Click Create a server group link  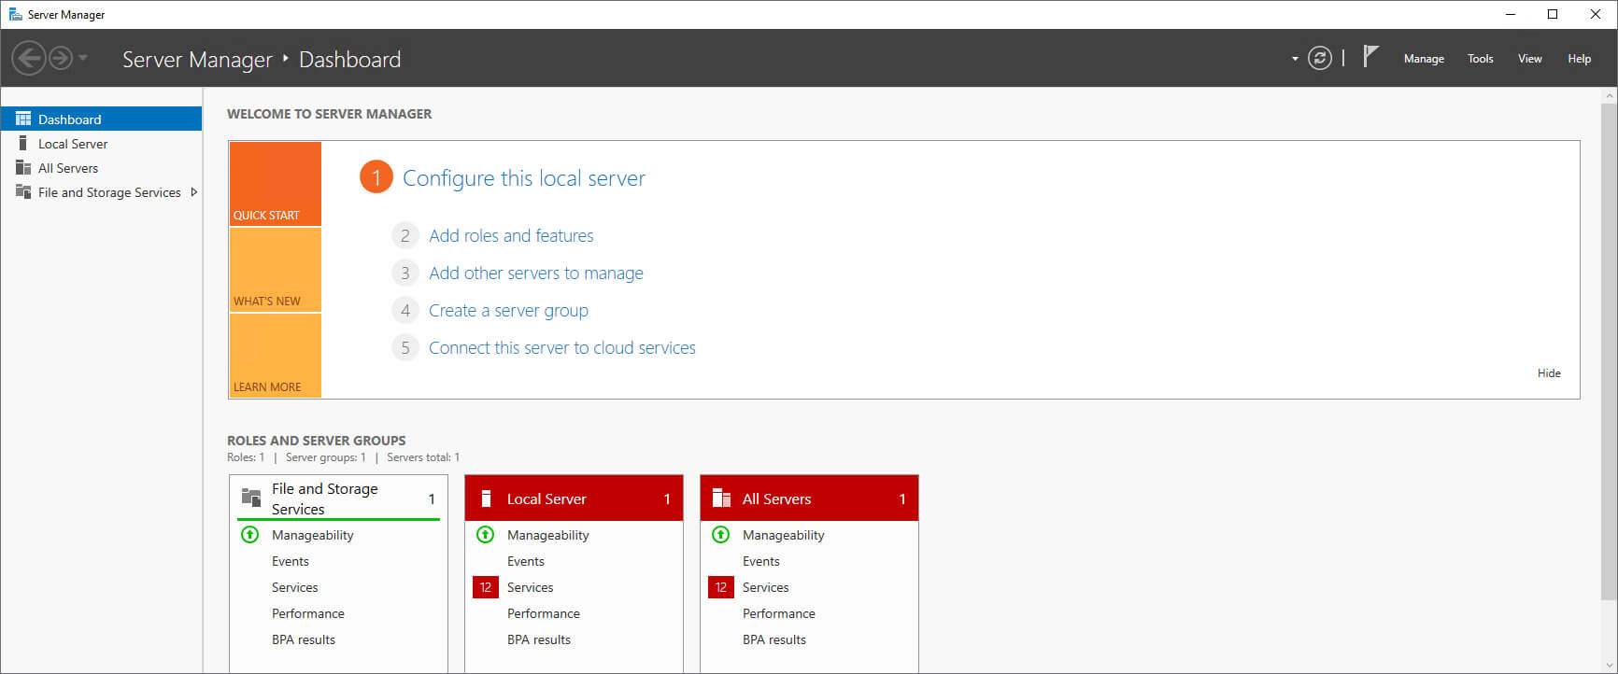tap(508, 310)
